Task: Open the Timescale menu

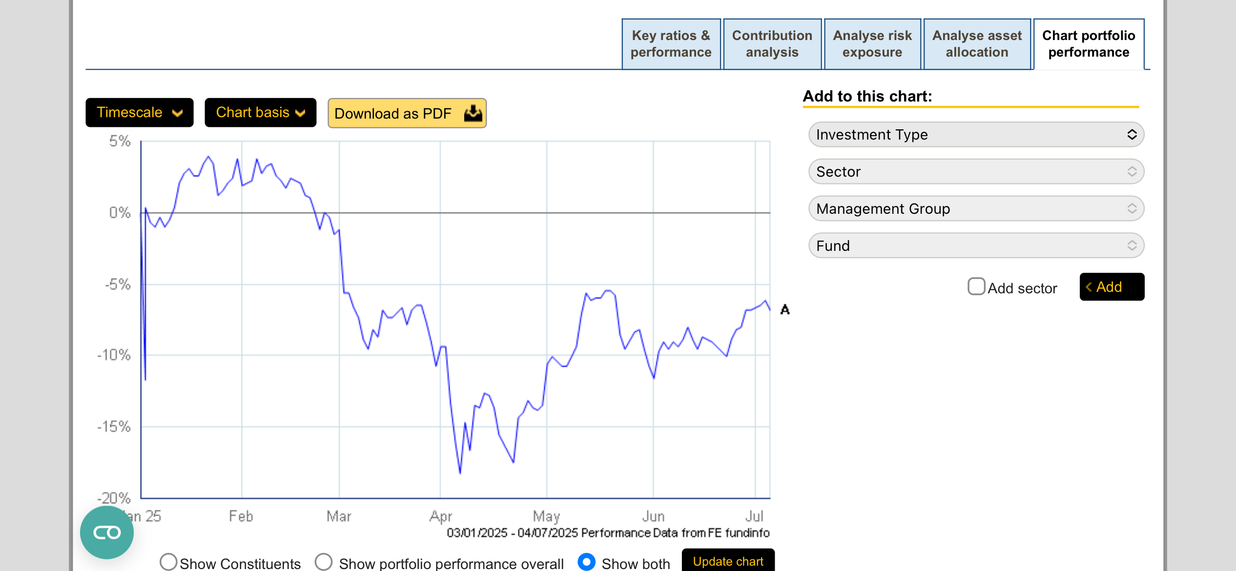Action: click(139, 113)
